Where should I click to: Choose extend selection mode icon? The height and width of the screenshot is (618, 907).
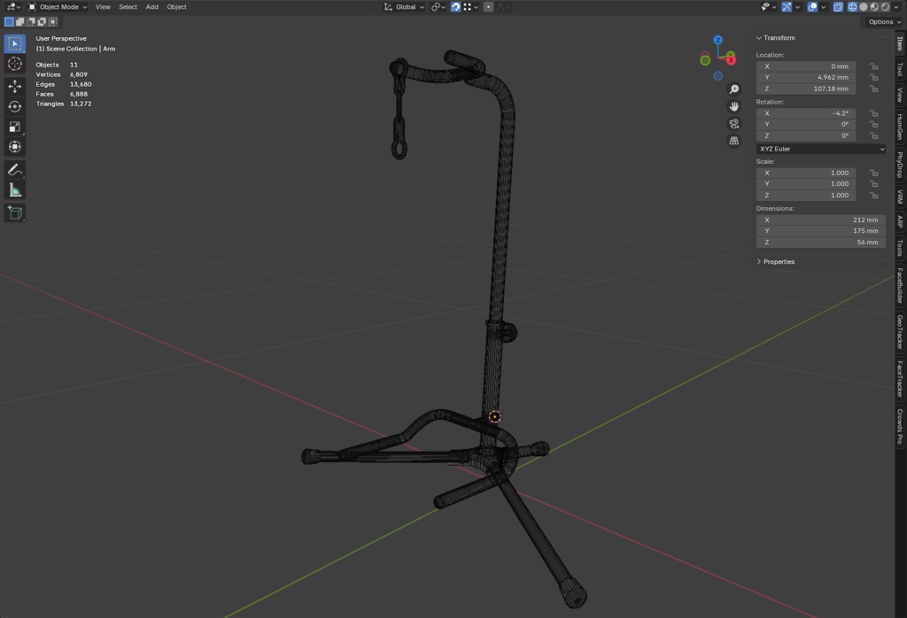click(x=20, y=22)
